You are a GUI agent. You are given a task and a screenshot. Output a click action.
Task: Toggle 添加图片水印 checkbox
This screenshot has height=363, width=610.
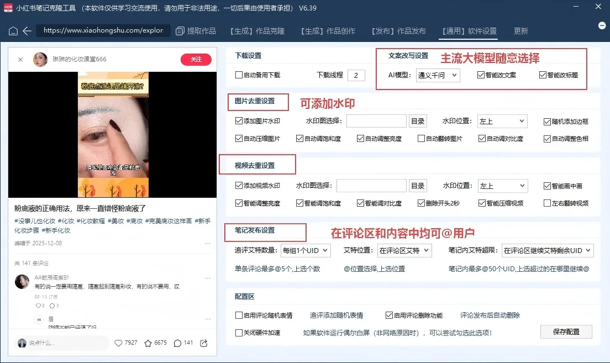coord(239,120)
